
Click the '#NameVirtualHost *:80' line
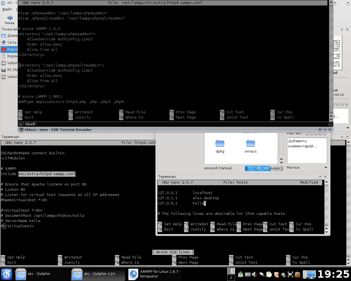tap(24, 200)
